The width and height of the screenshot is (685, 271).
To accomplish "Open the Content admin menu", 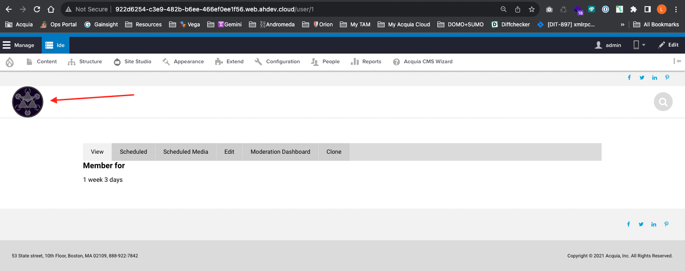I will (42, 62).
